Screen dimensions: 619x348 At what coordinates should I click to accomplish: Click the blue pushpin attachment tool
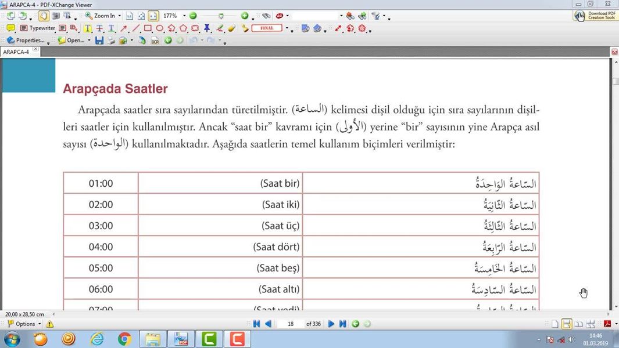point(207,28)
